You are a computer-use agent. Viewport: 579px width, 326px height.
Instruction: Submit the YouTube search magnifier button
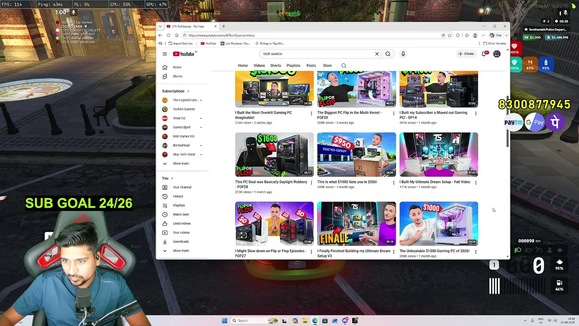388,54
